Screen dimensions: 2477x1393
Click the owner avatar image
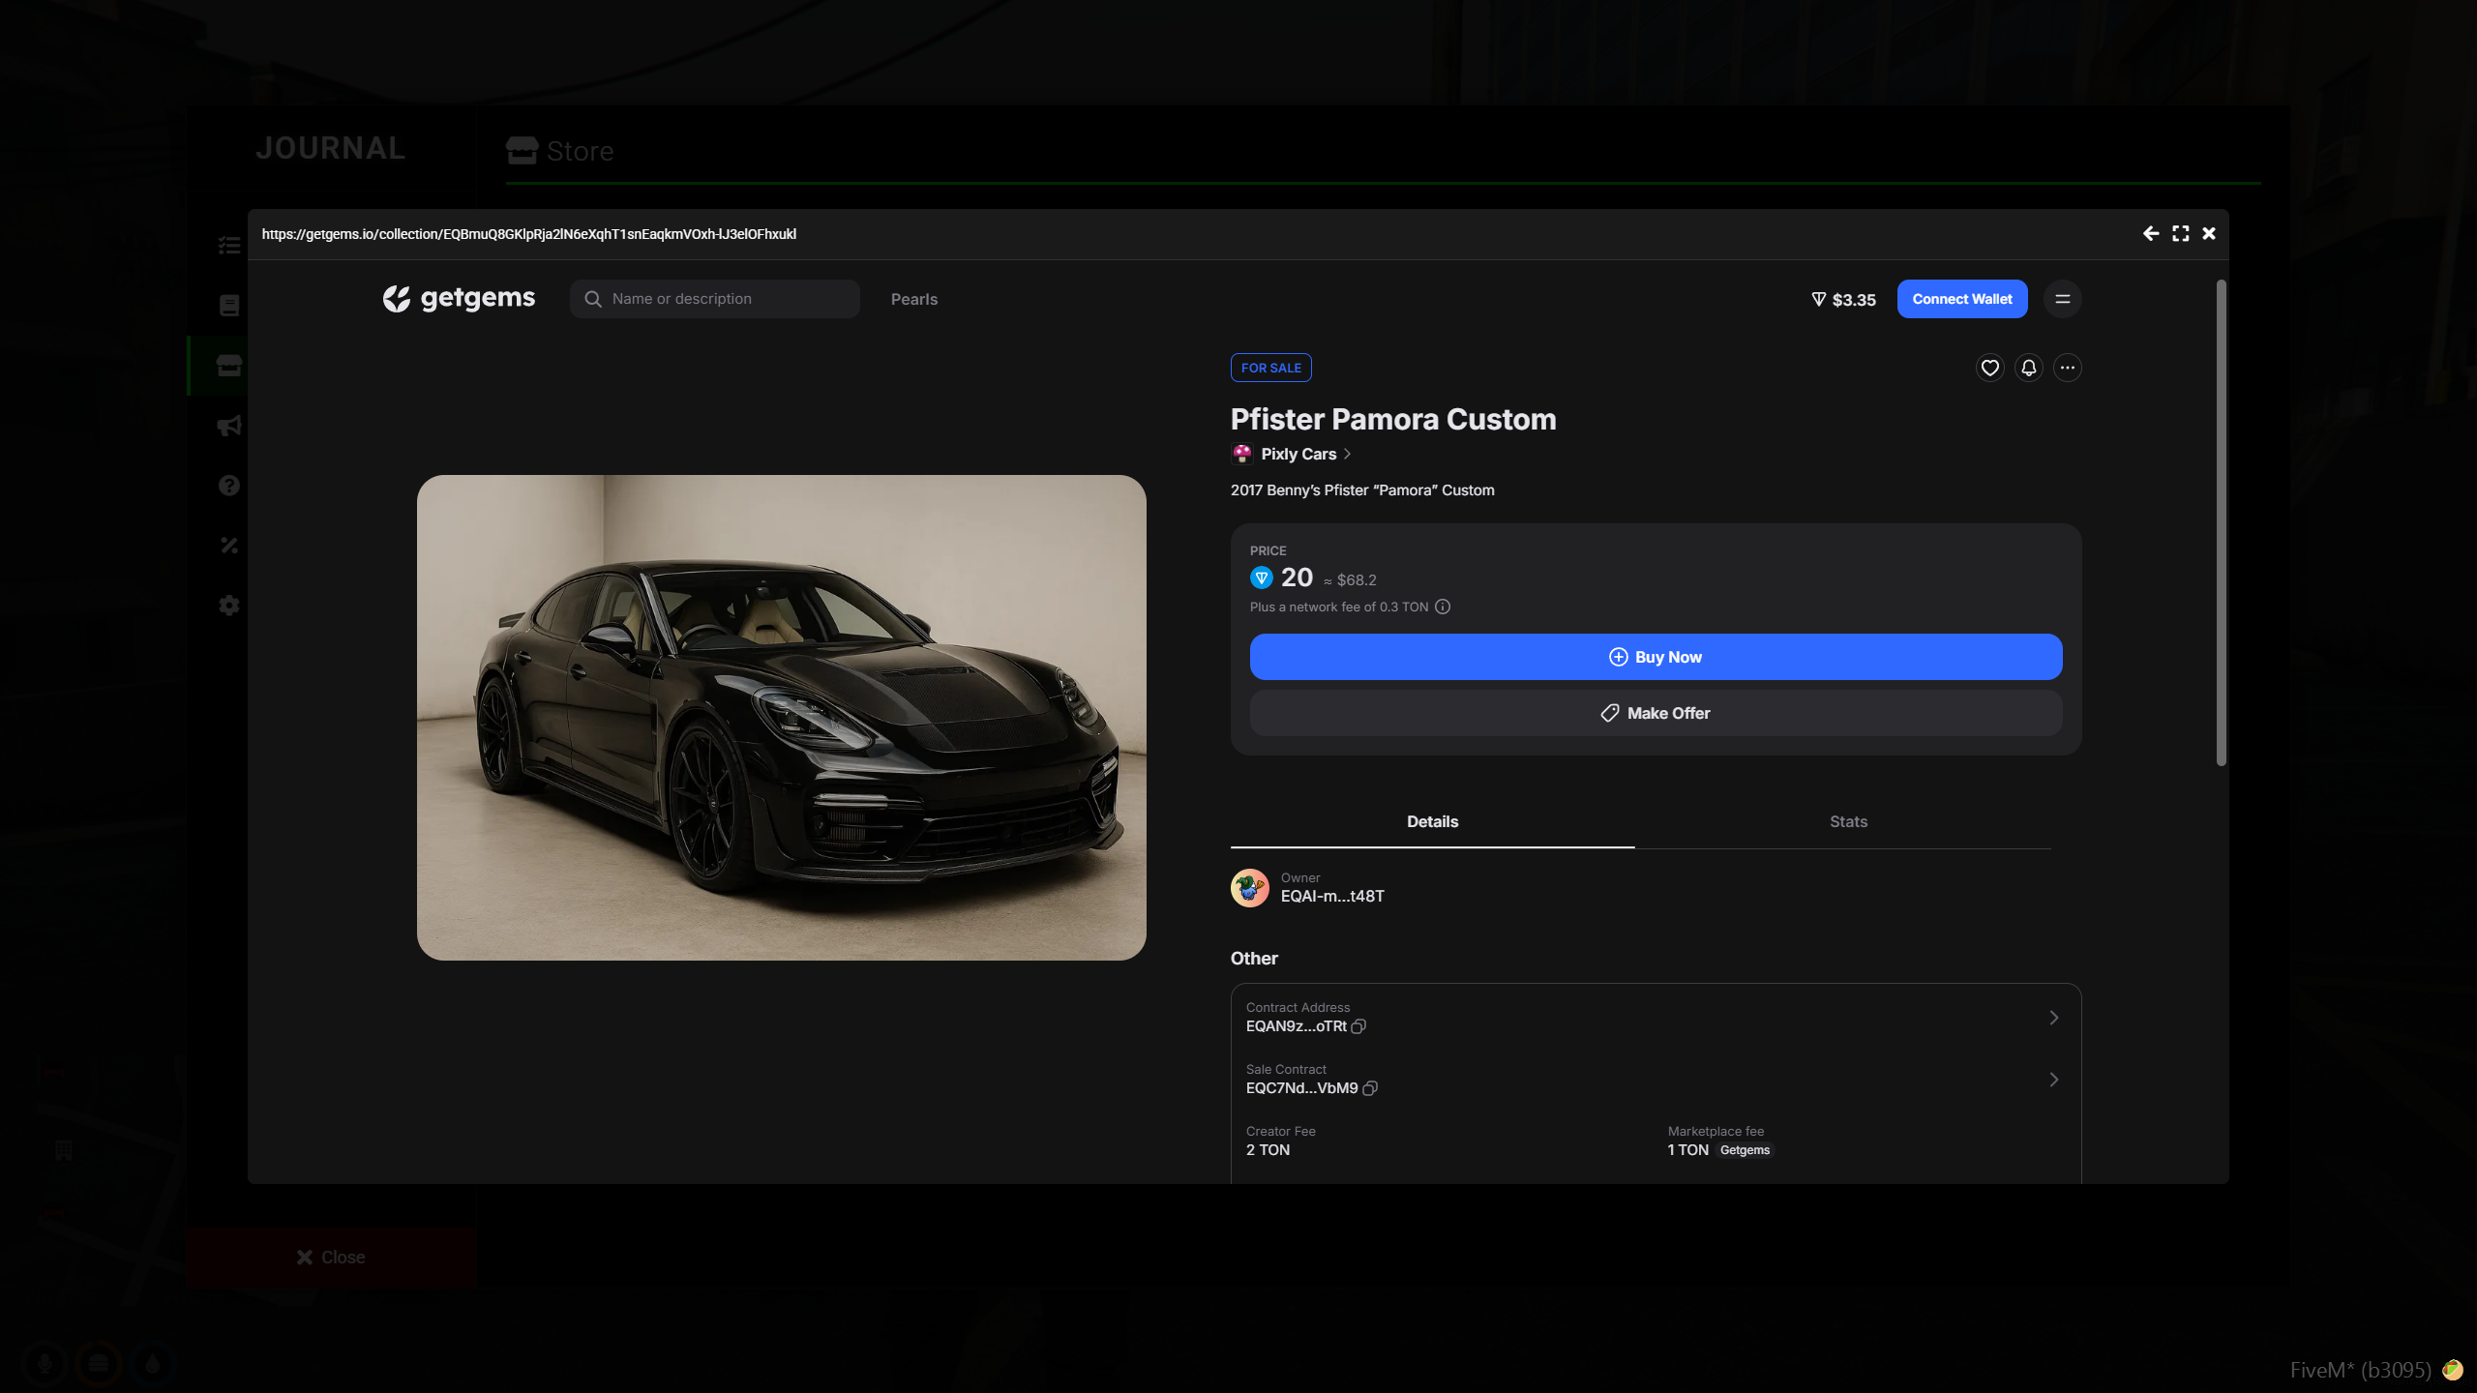tap(1249, 888)
